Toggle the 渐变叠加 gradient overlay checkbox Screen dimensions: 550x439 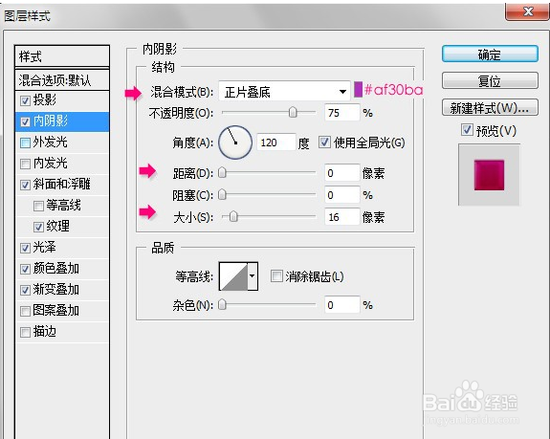click(25, 290)
